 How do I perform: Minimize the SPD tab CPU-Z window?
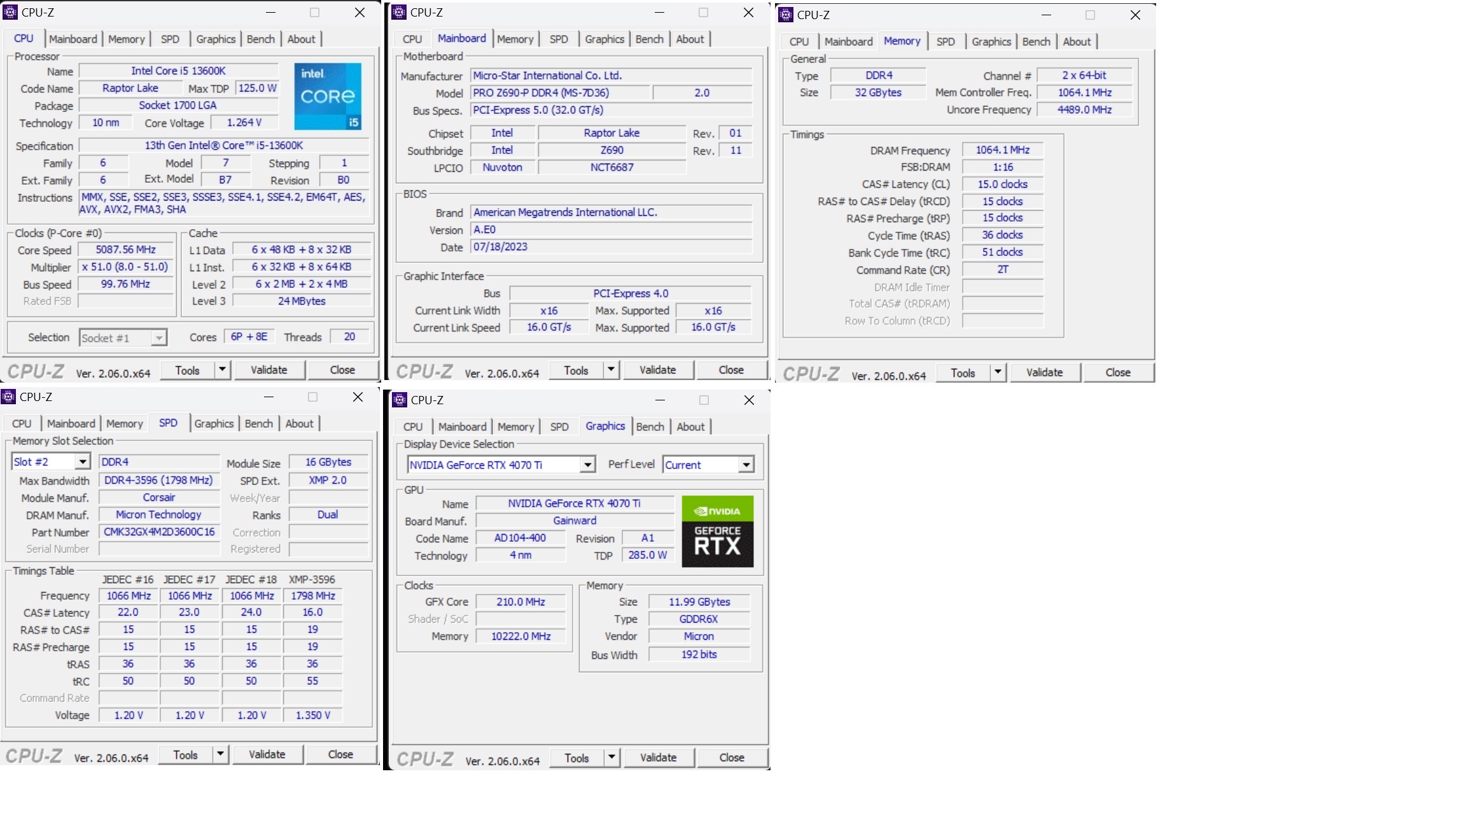[x=269, y=397]
